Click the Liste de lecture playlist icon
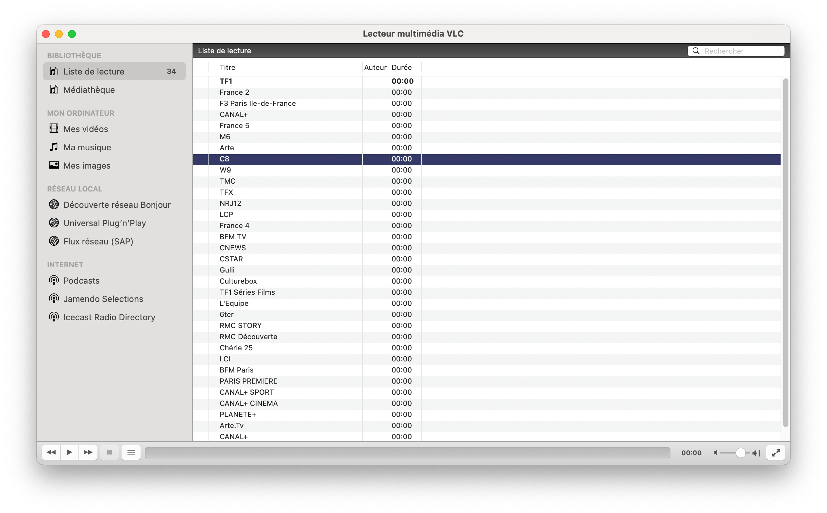 (54, 71)
